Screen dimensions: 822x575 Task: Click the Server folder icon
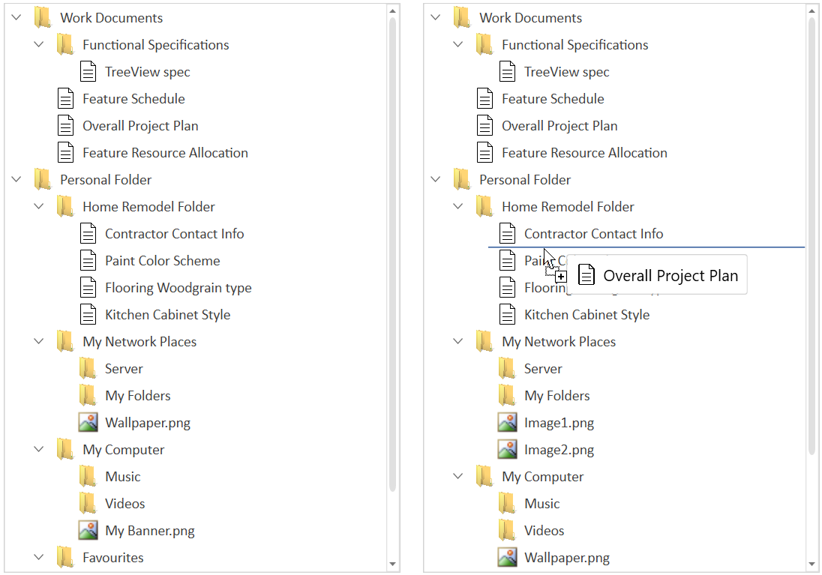(88, 368)
